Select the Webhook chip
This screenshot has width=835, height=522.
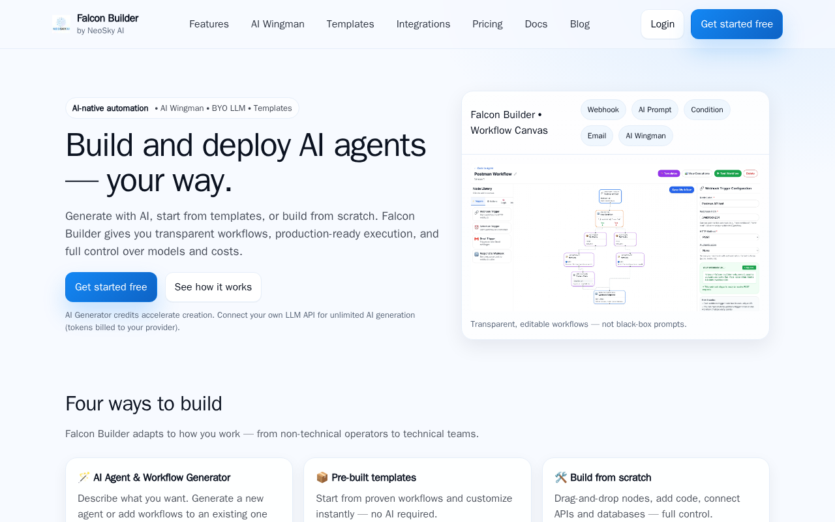(603, 110)
